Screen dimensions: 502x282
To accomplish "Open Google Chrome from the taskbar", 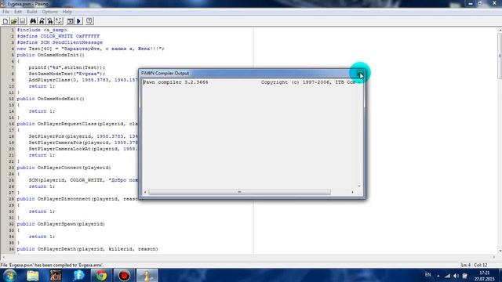I will 101,275.
